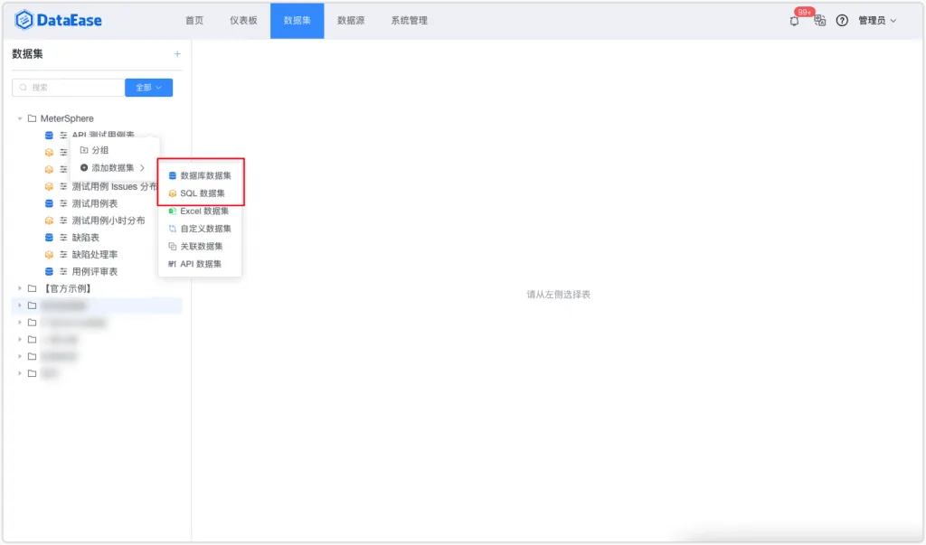This screenshot has height=545, width=926.
Task: Open the 管理员 user dropdown
Action: tap(877, 21)
